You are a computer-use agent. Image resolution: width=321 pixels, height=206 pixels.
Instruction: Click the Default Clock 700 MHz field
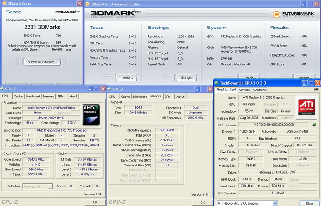(x=247, y=186)
